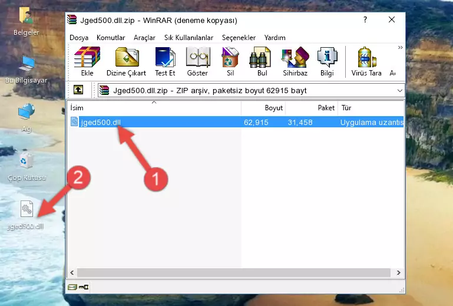Click the 62,915 size value
The width and height of the screenshot is (453, 306).
256,123
